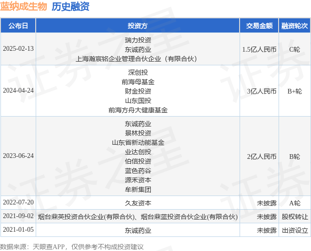Click the 烟台鼎英投资合伙企业 investor cell
311x251 pixels.
tap(138, 217)
